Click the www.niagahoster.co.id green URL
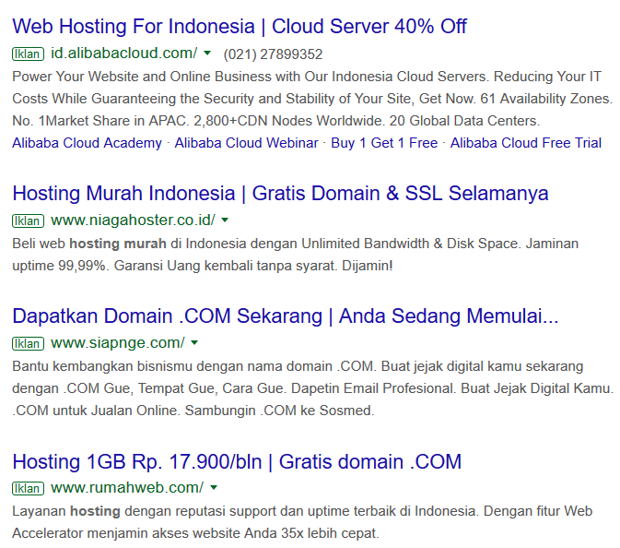 (x=133, y=220)
